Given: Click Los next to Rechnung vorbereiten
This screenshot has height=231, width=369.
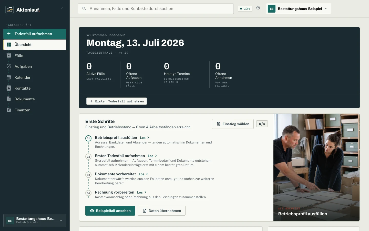Looking at the screenshot, I should pyautogui.click(x=142, y=192).
